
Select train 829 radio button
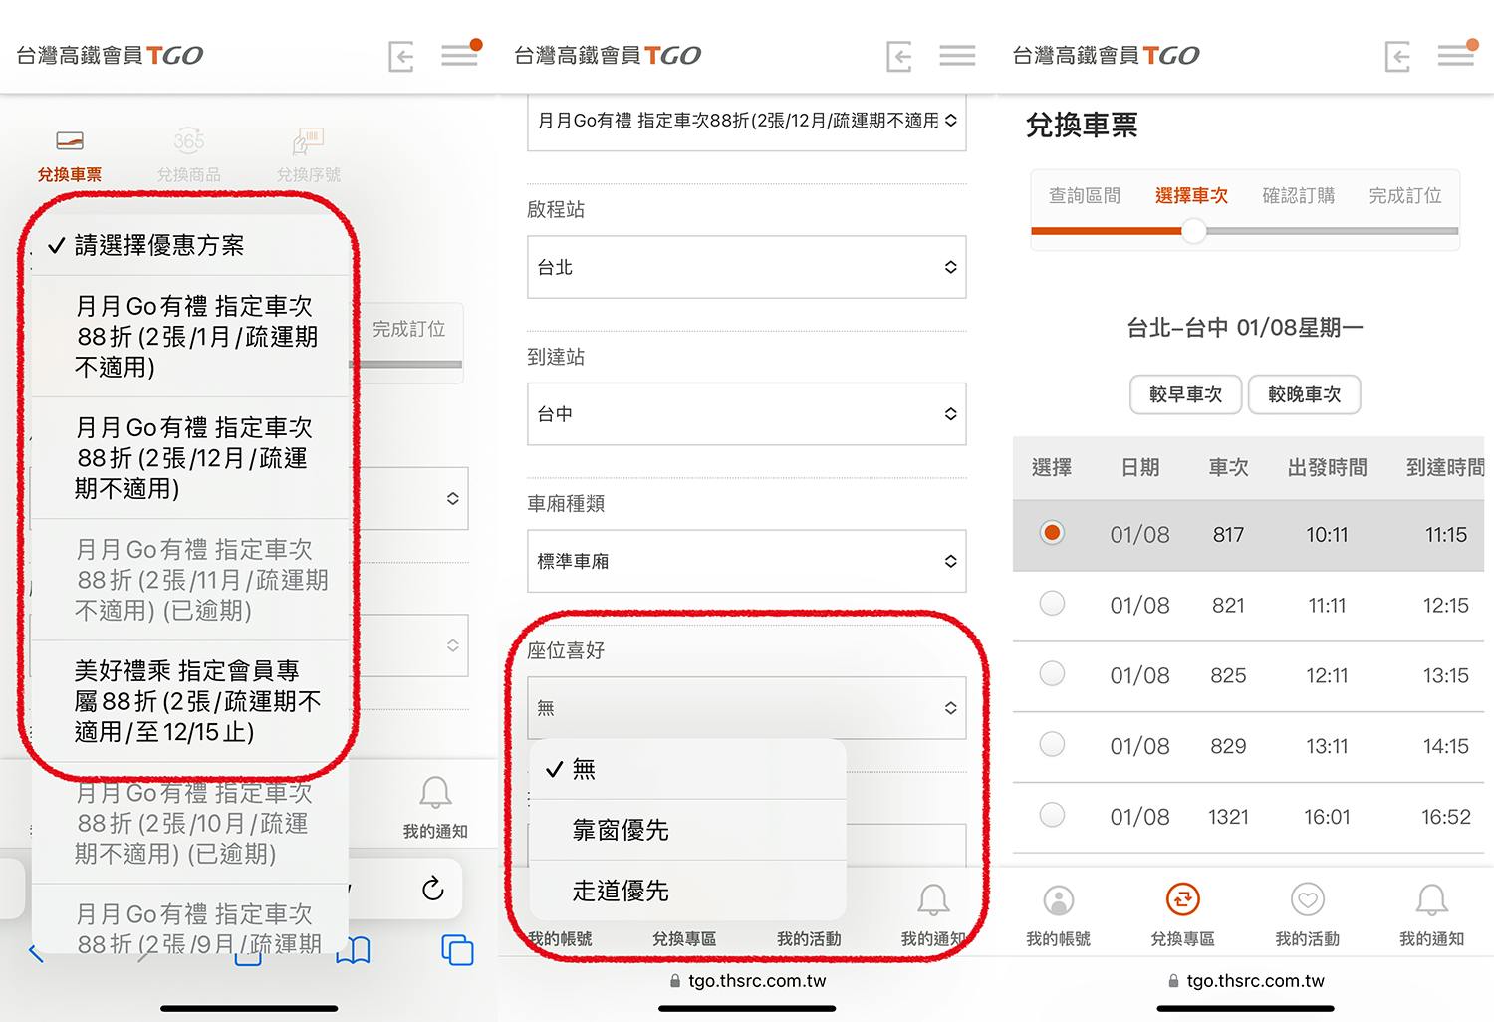point(1052,745)
